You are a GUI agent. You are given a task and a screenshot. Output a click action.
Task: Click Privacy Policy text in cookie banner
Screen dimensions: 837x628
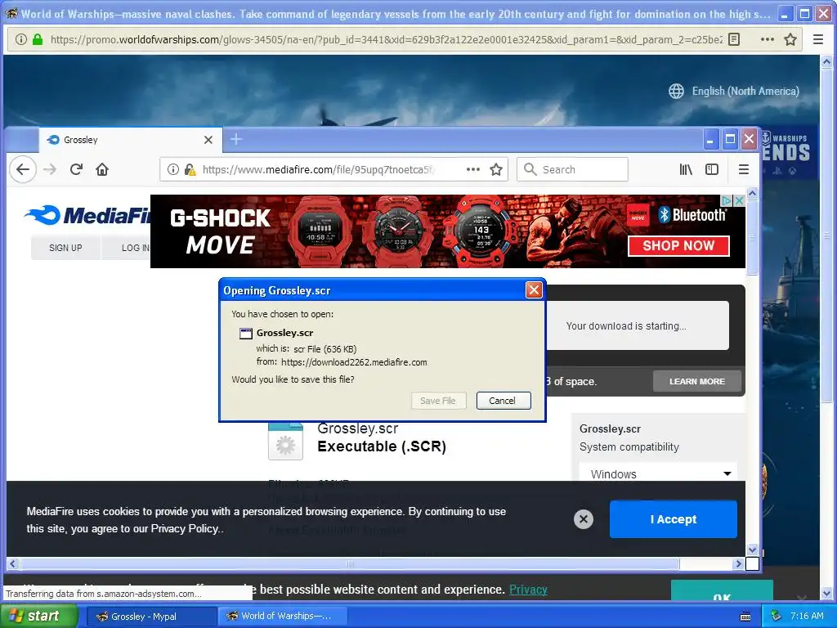click(x=185, y=529)
